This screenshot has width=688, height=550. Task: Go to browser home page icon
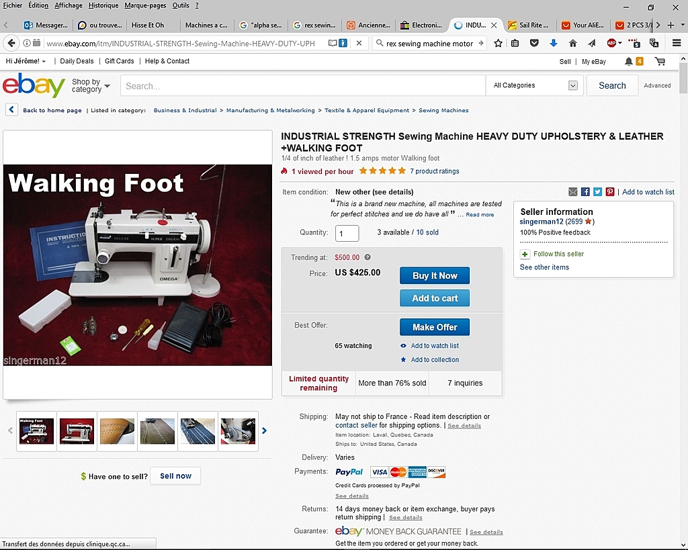572,43
